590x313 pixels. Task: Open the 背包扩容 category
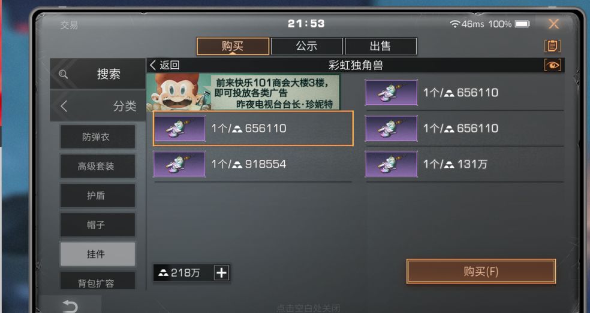(x=98, y=281)
